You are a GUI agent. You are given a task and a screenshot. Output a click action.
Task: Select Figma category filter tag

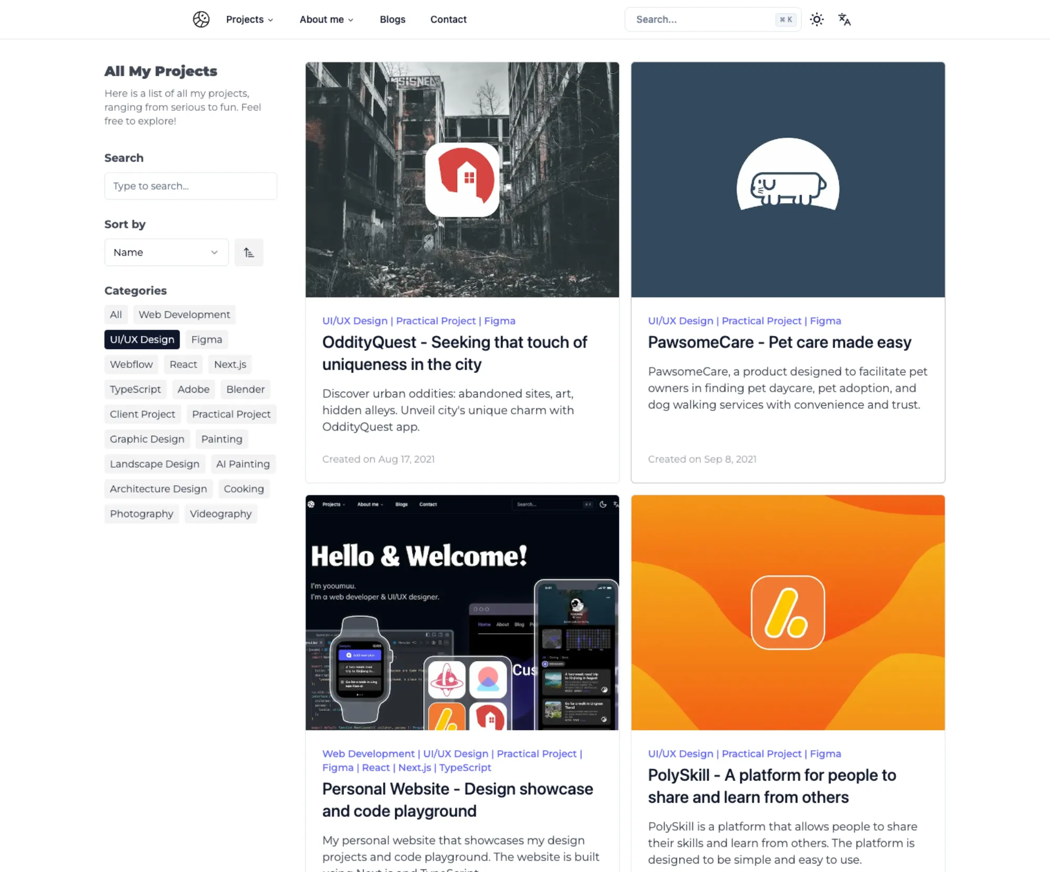pos(207,339)
